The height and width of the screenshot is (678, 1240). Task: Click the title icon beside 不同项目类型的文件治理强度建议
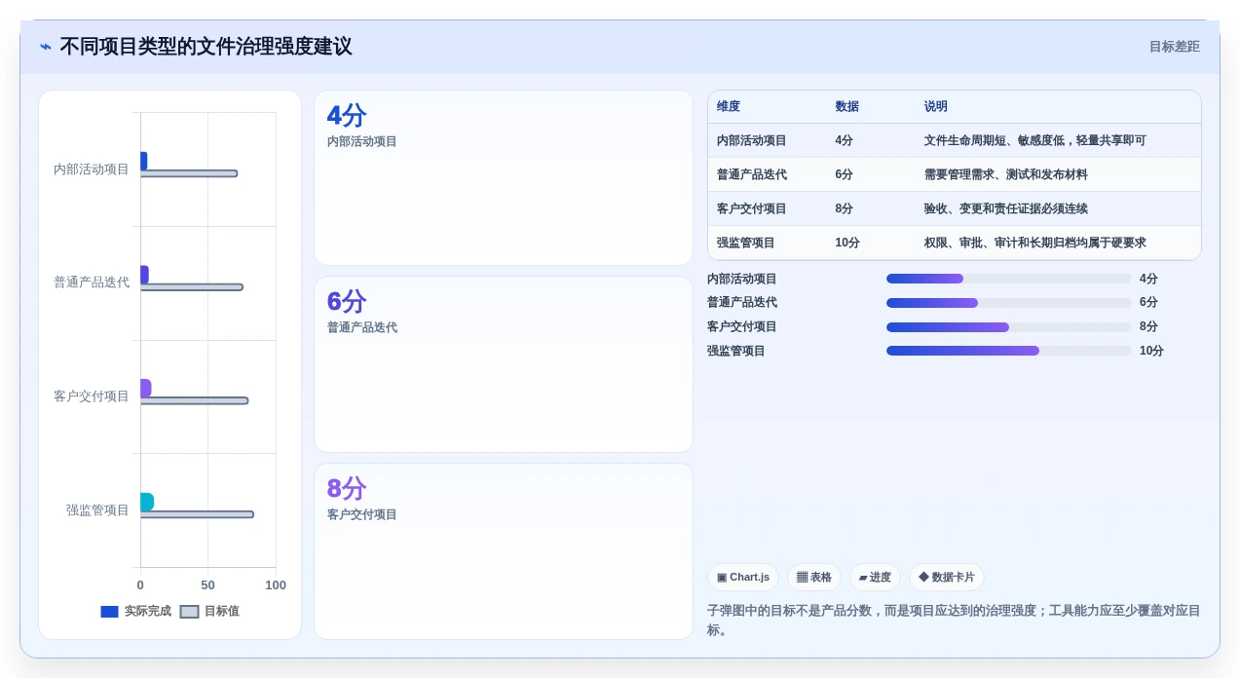click(46, 47)
